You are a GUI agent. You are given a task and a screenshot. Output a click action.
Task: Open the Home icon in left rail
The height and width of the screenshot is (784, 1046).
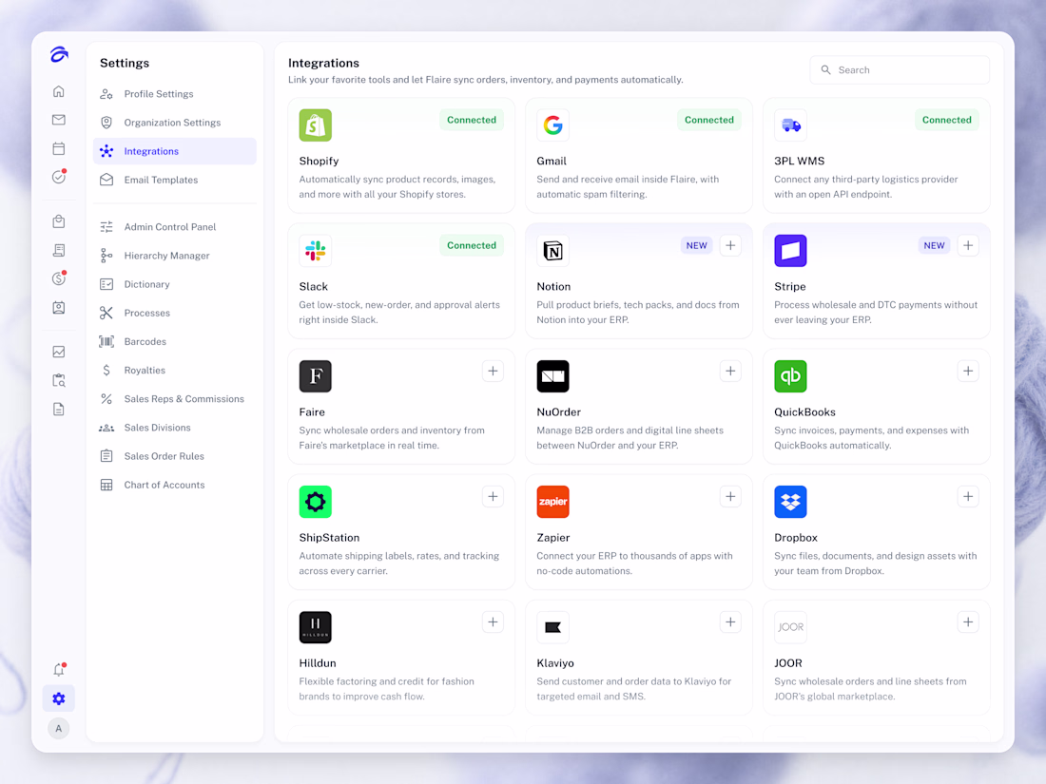point(59,91)
